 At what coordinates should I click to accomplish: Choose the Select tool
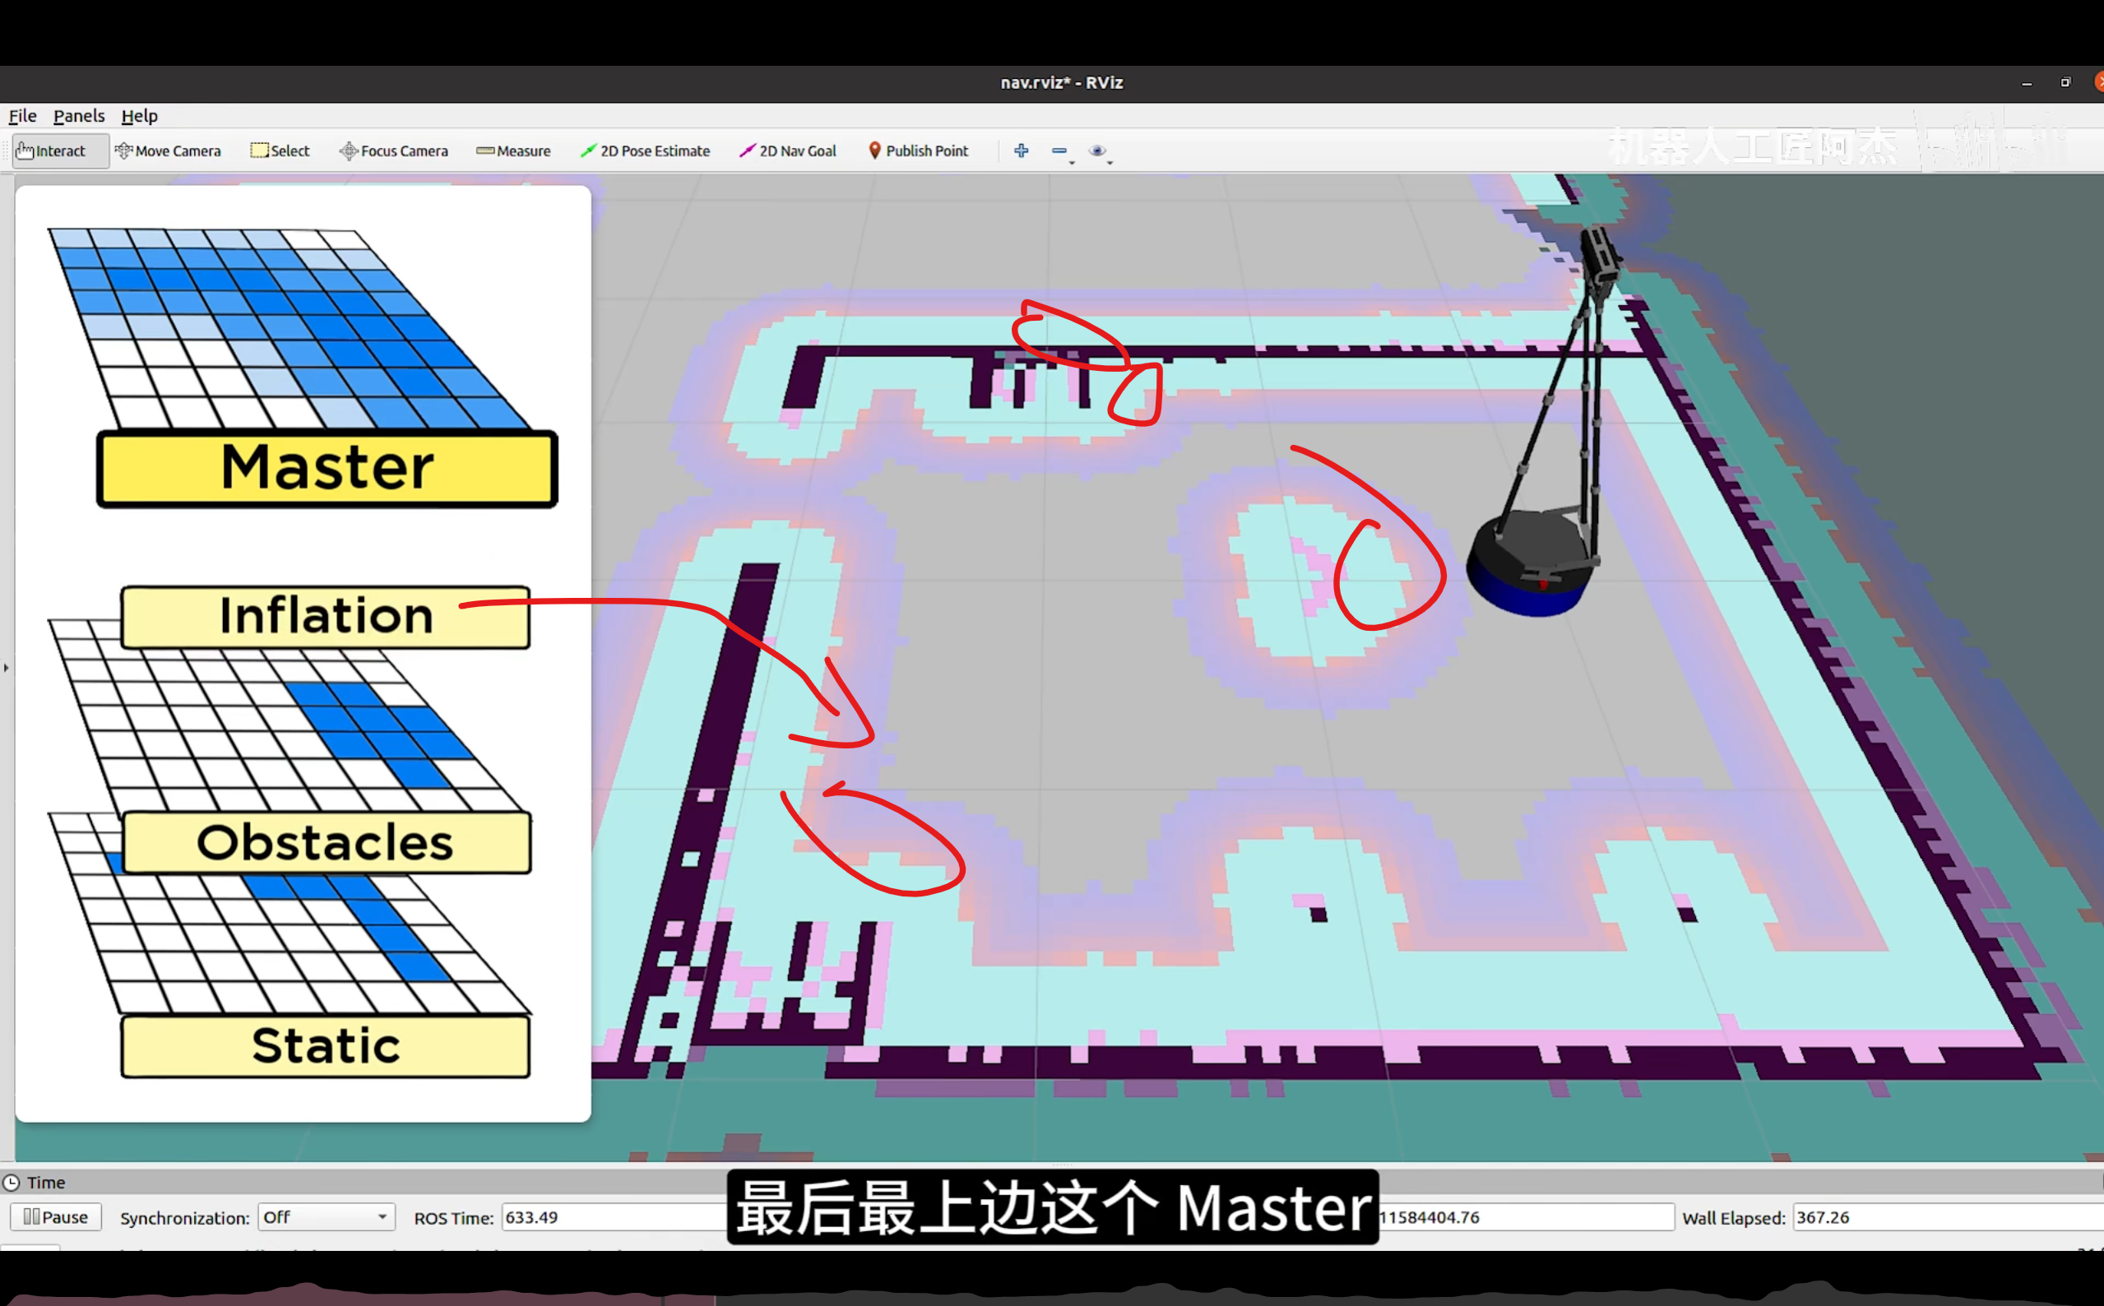[280, 151]
